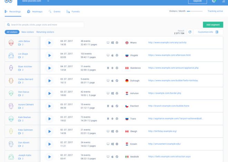Click the German flag next to Dulrough
Image resolution: width=228 pixels, height=162 pixels.
point(127,81)
